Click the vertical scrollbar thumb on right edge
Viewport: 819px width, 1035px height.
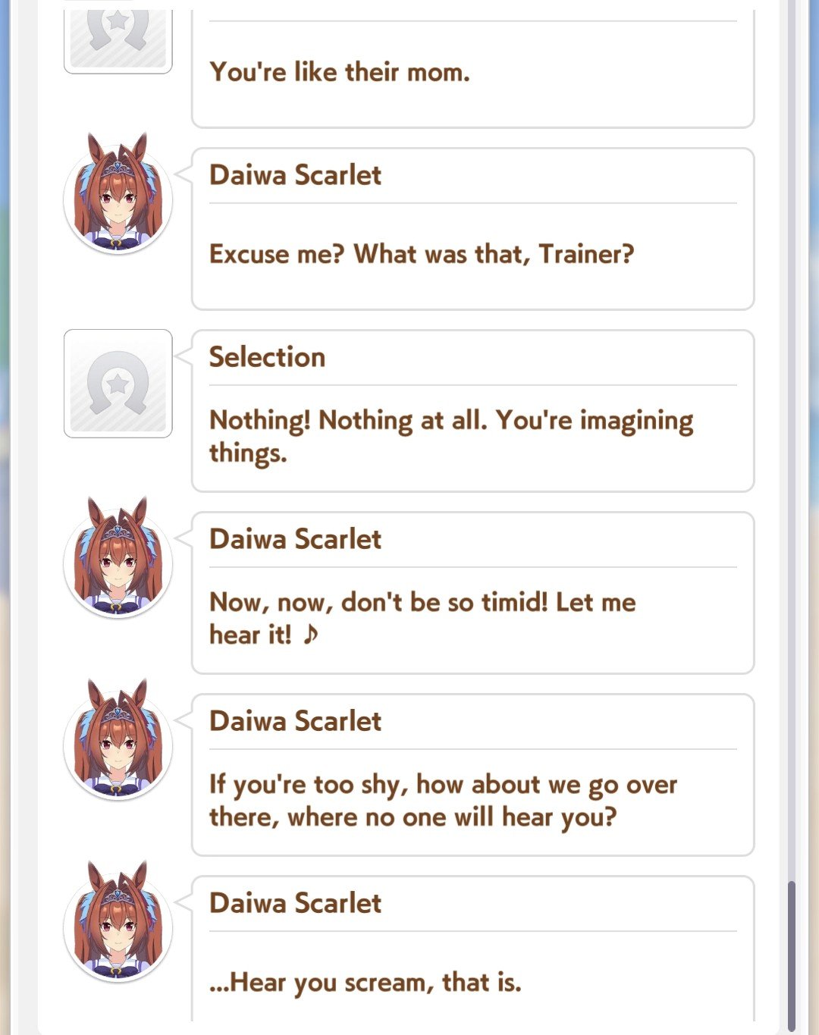(x=792, y=955)
